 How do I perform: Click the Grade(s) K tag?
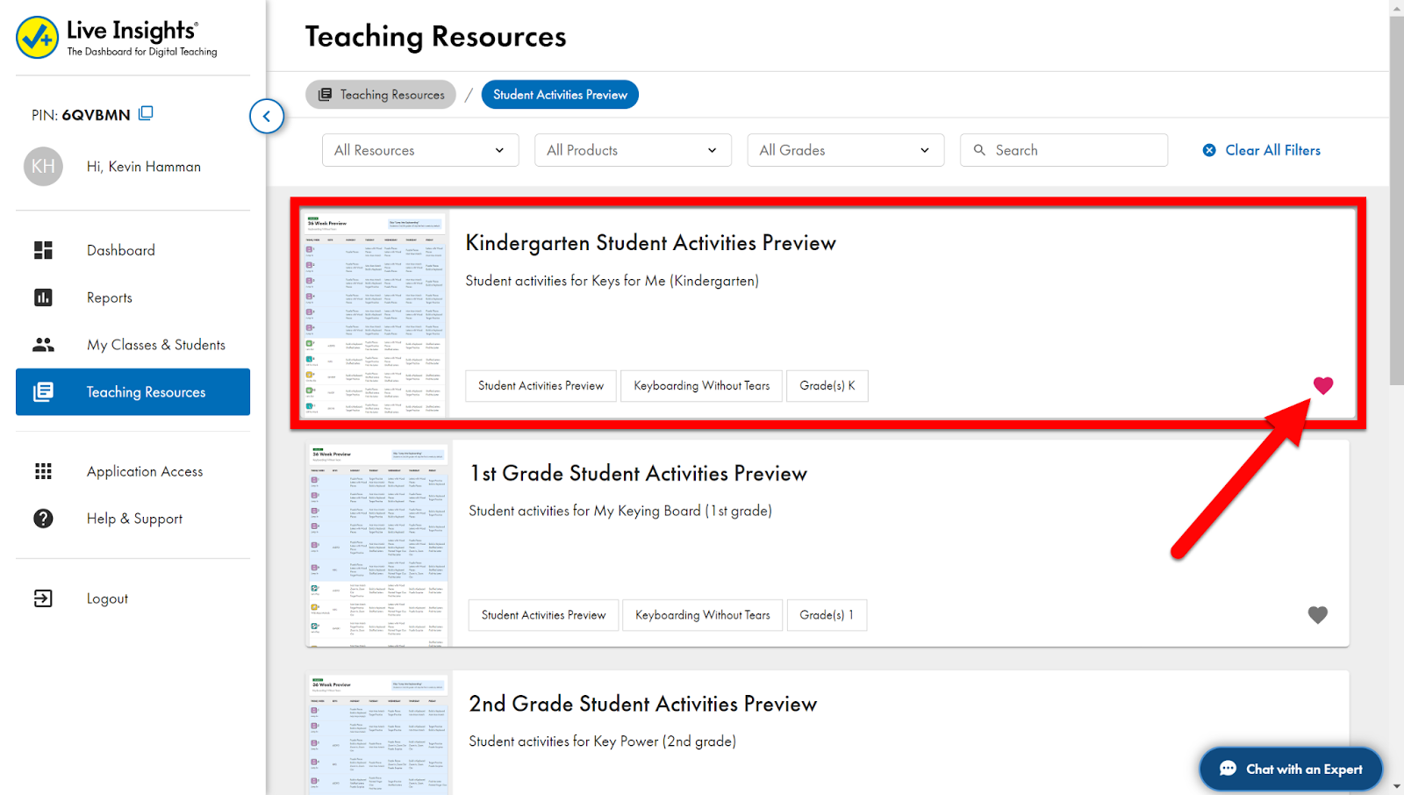pos(827,386)
